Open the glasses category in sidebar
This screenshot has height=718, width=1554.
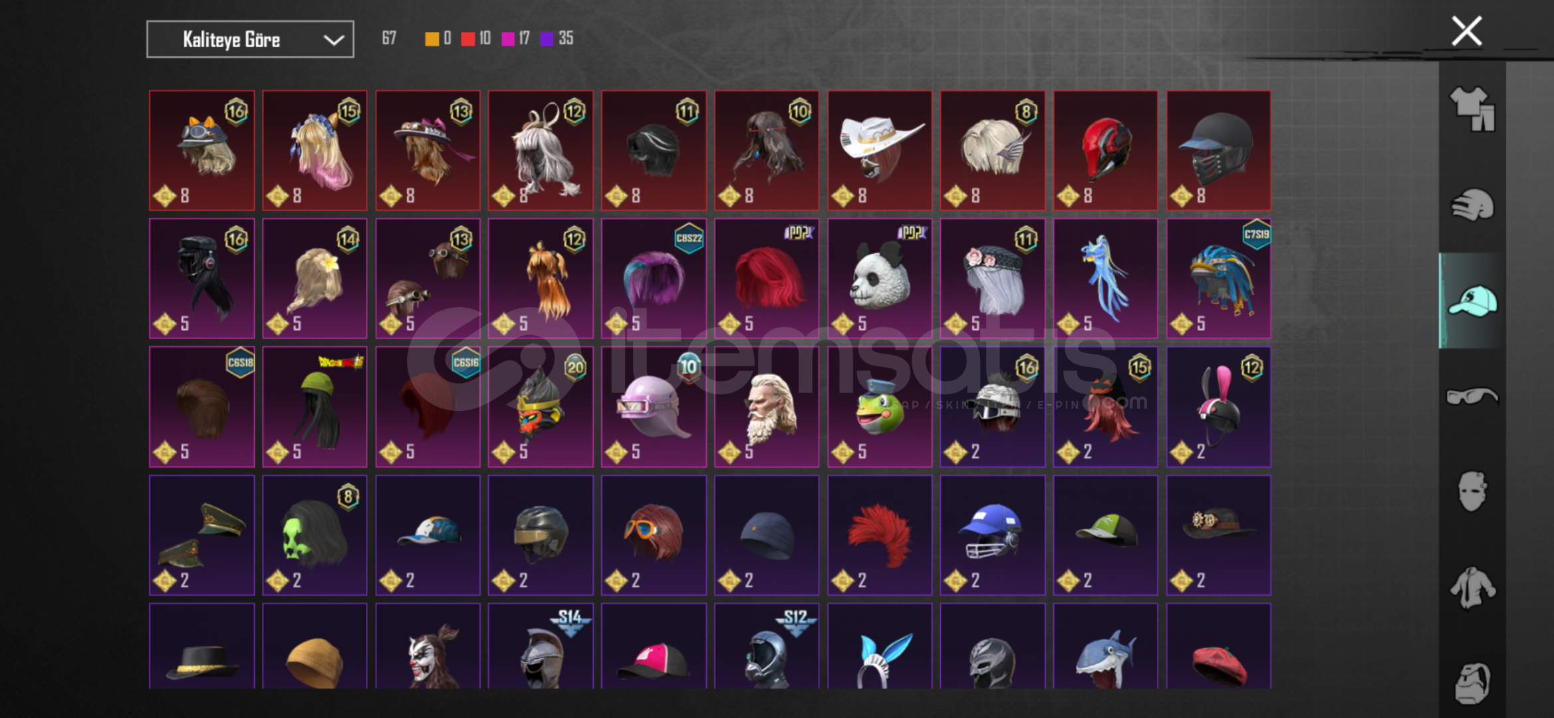[1472, 396]
